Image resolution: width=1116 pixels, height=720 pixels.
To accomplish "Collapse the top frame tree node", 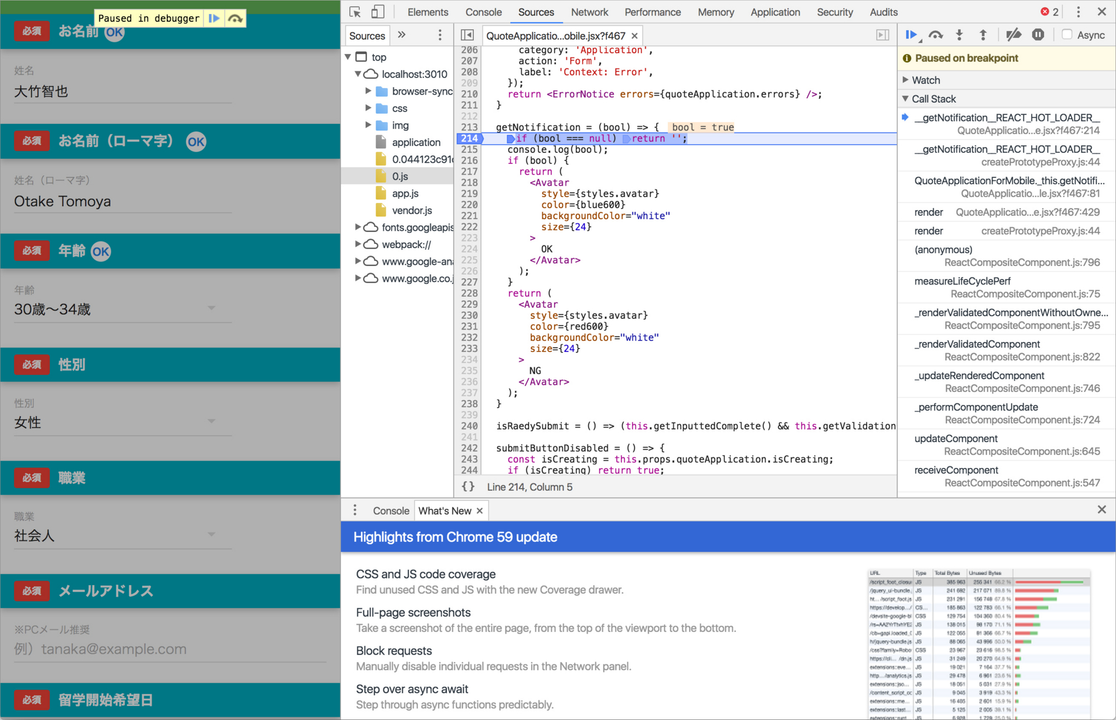I will pos(348,57).
